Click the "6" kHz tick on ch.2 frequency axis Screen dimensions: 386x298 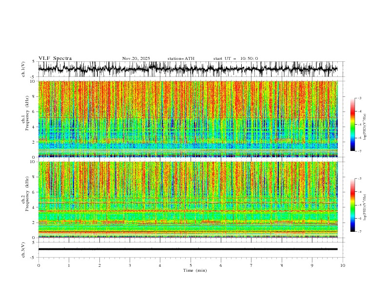tap(34, 192)
